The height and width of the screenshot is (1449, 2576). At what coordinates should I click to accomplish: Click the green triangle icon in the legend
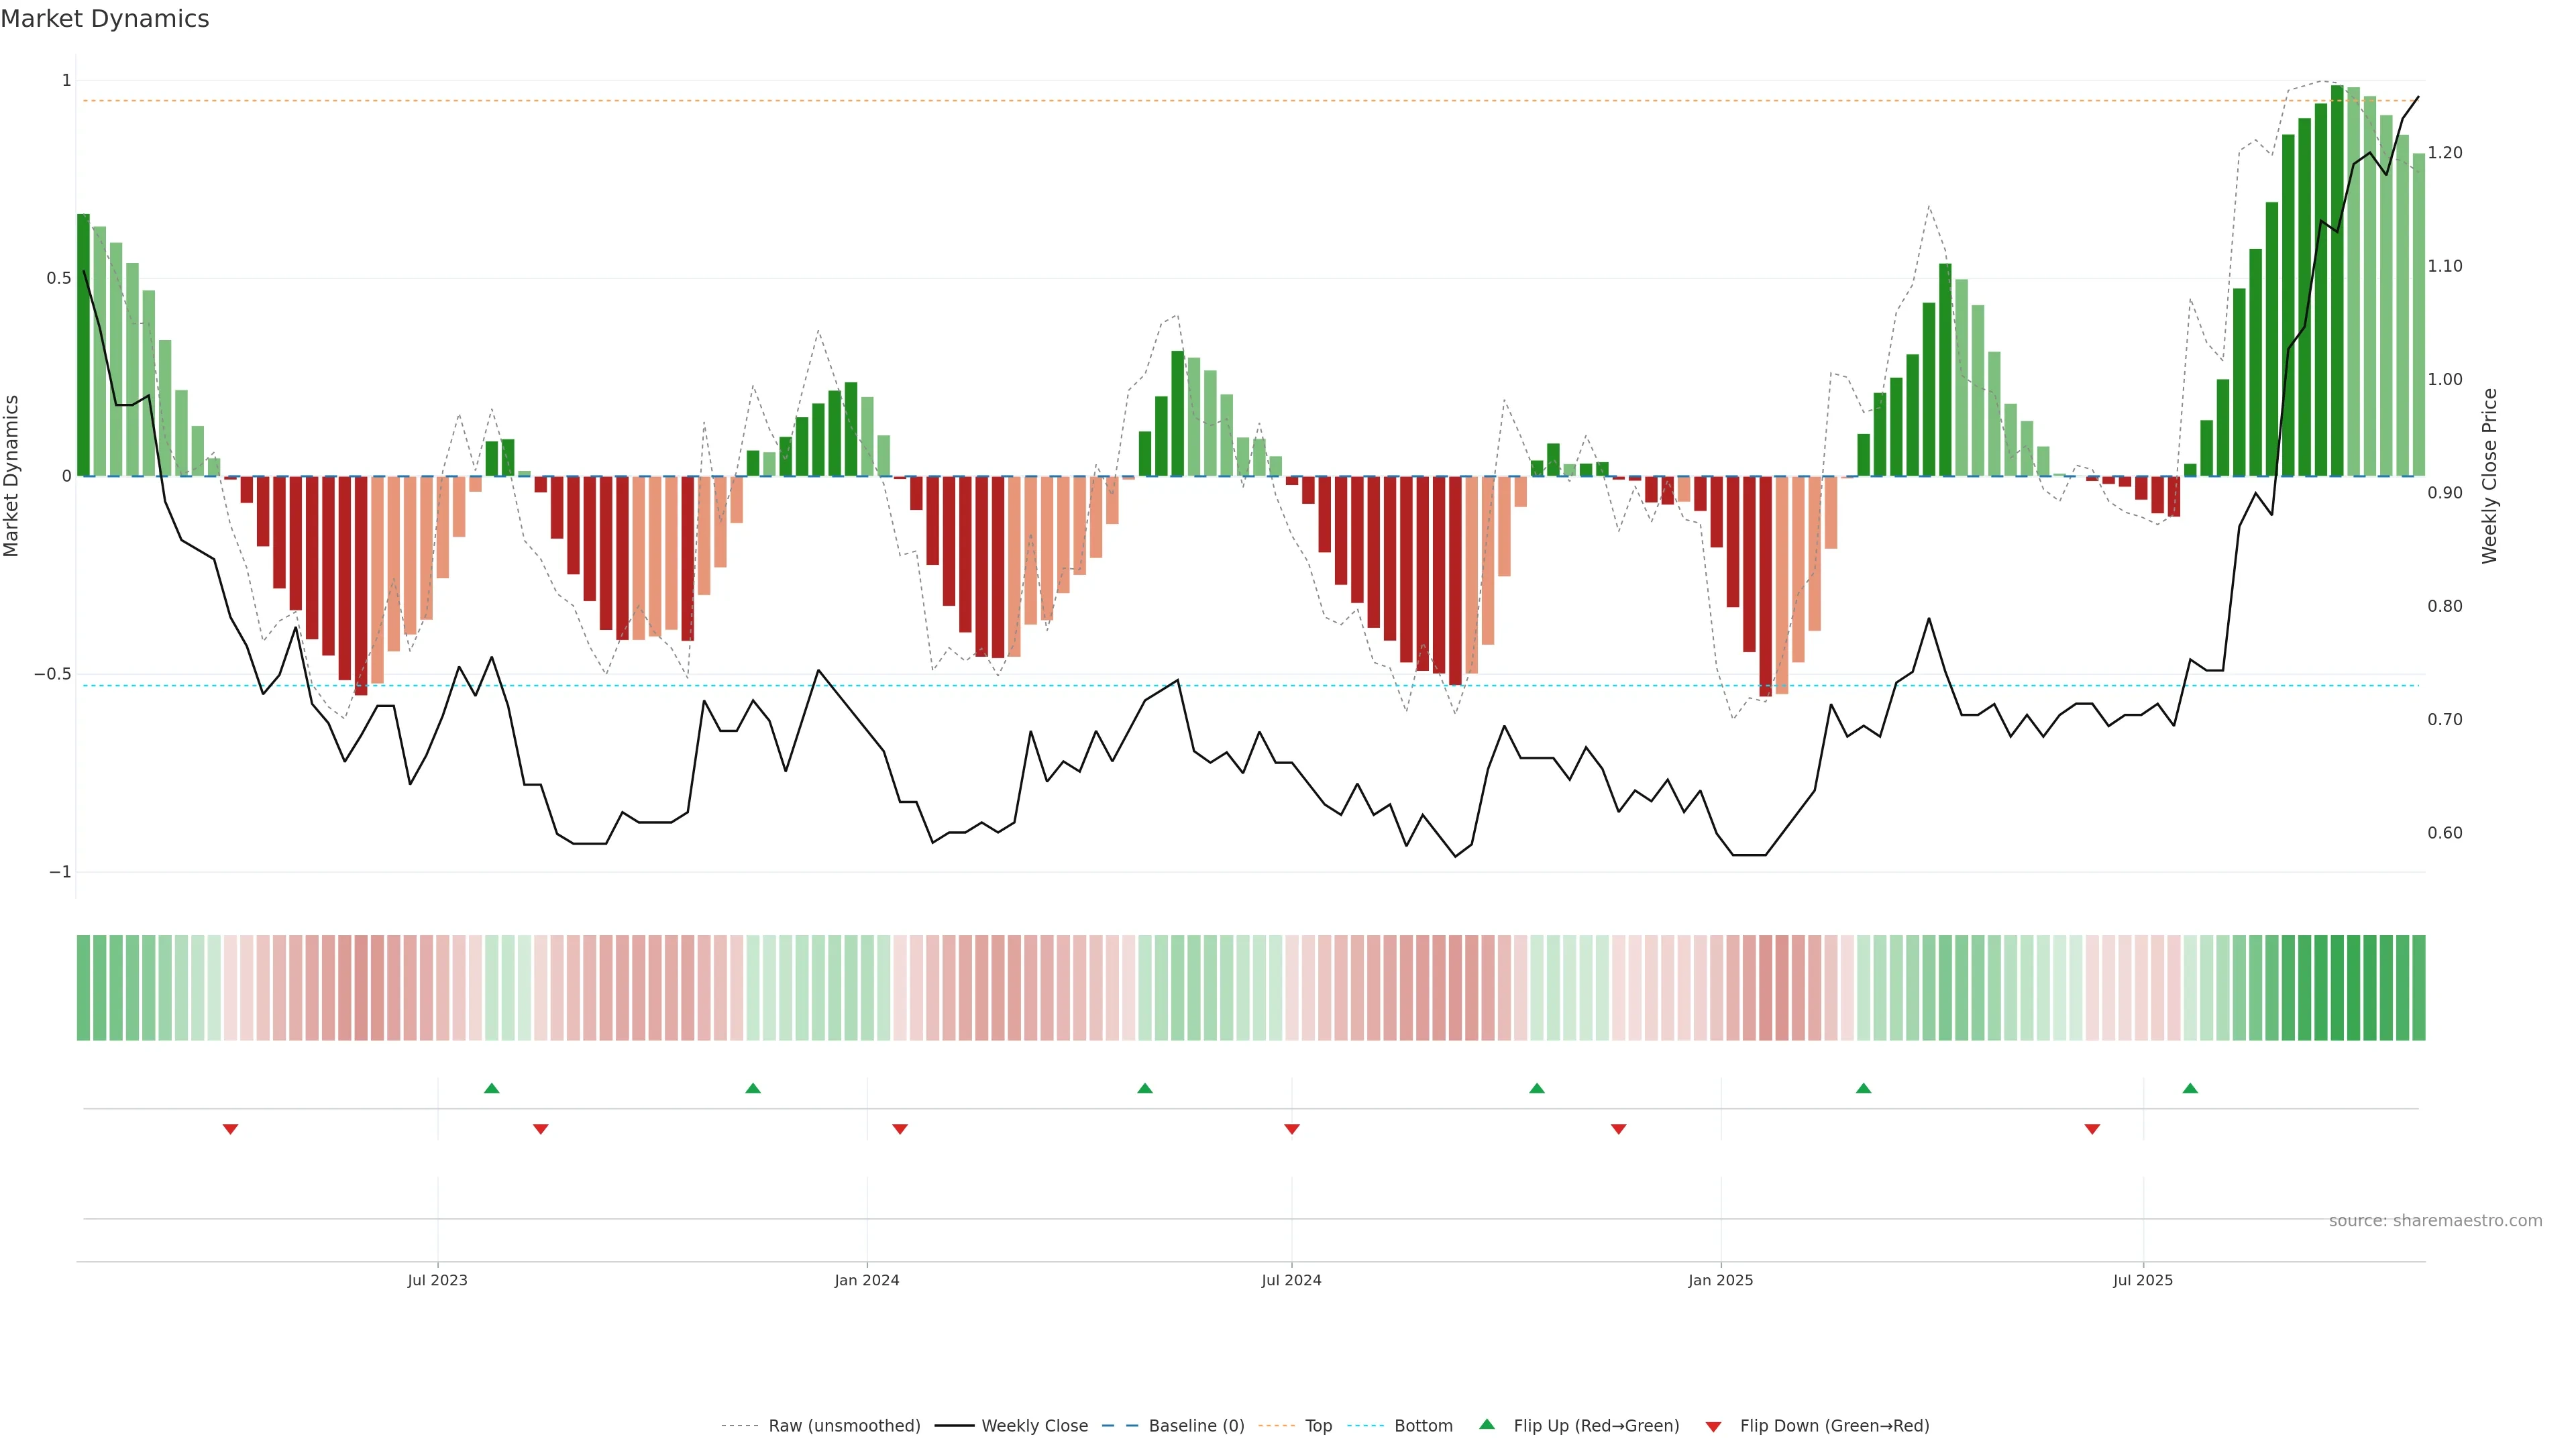tap(1487, 1424)
